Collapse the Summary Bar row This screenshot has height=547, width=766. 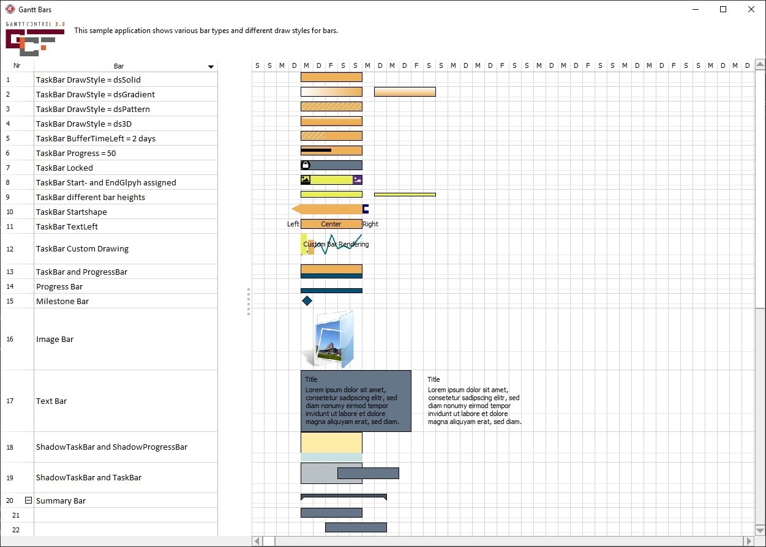coord(28,500)
